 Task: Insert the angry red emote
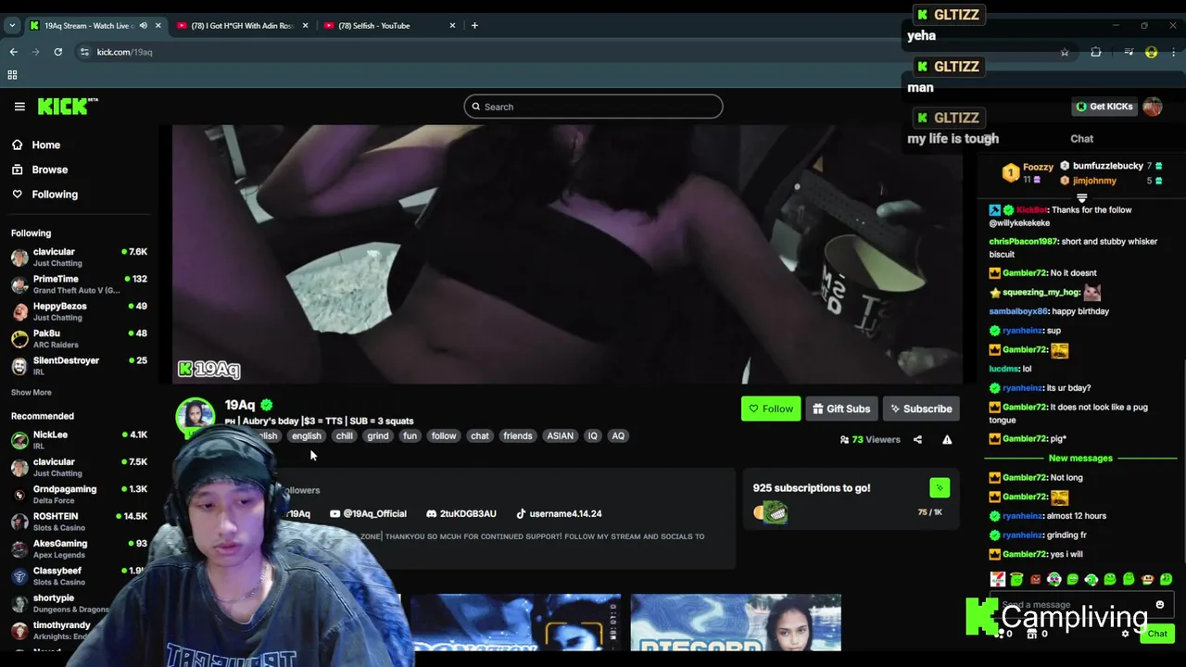click(x=1035, y=580)
